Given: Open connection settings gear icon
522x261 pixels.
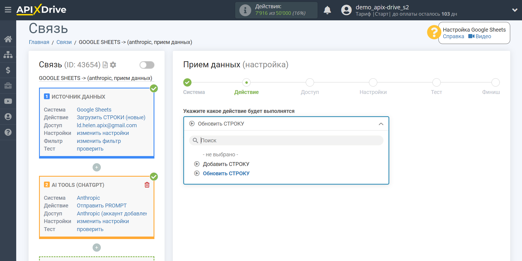Looking at the screenshot, I should (113, 65).
